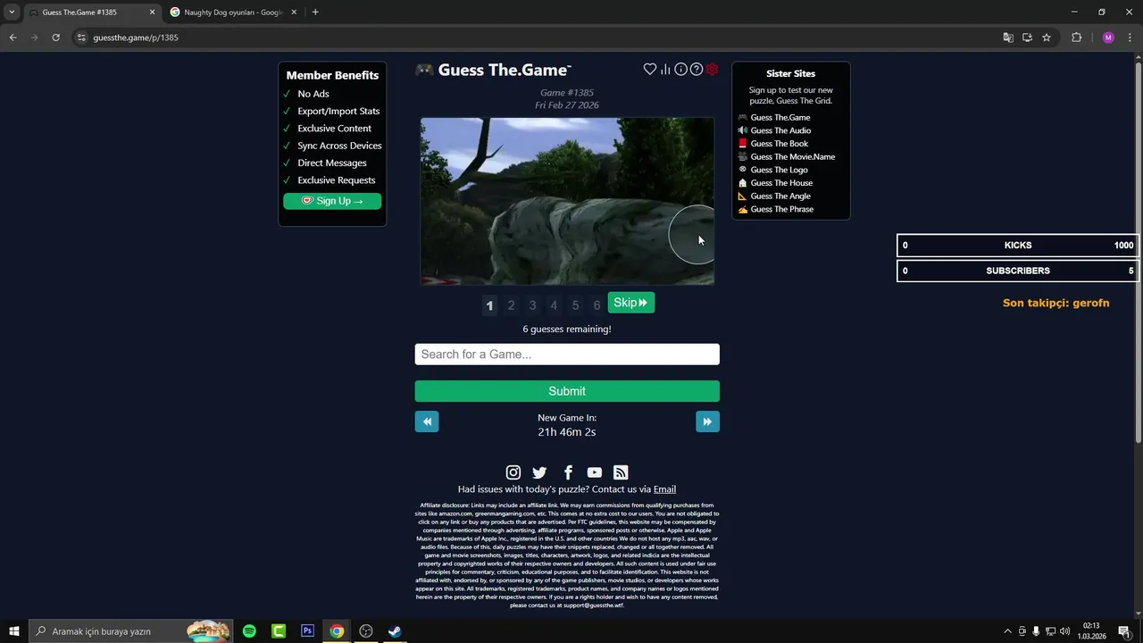Open Steam from the taskbar
1143x643 pixels.
[395, 631]
